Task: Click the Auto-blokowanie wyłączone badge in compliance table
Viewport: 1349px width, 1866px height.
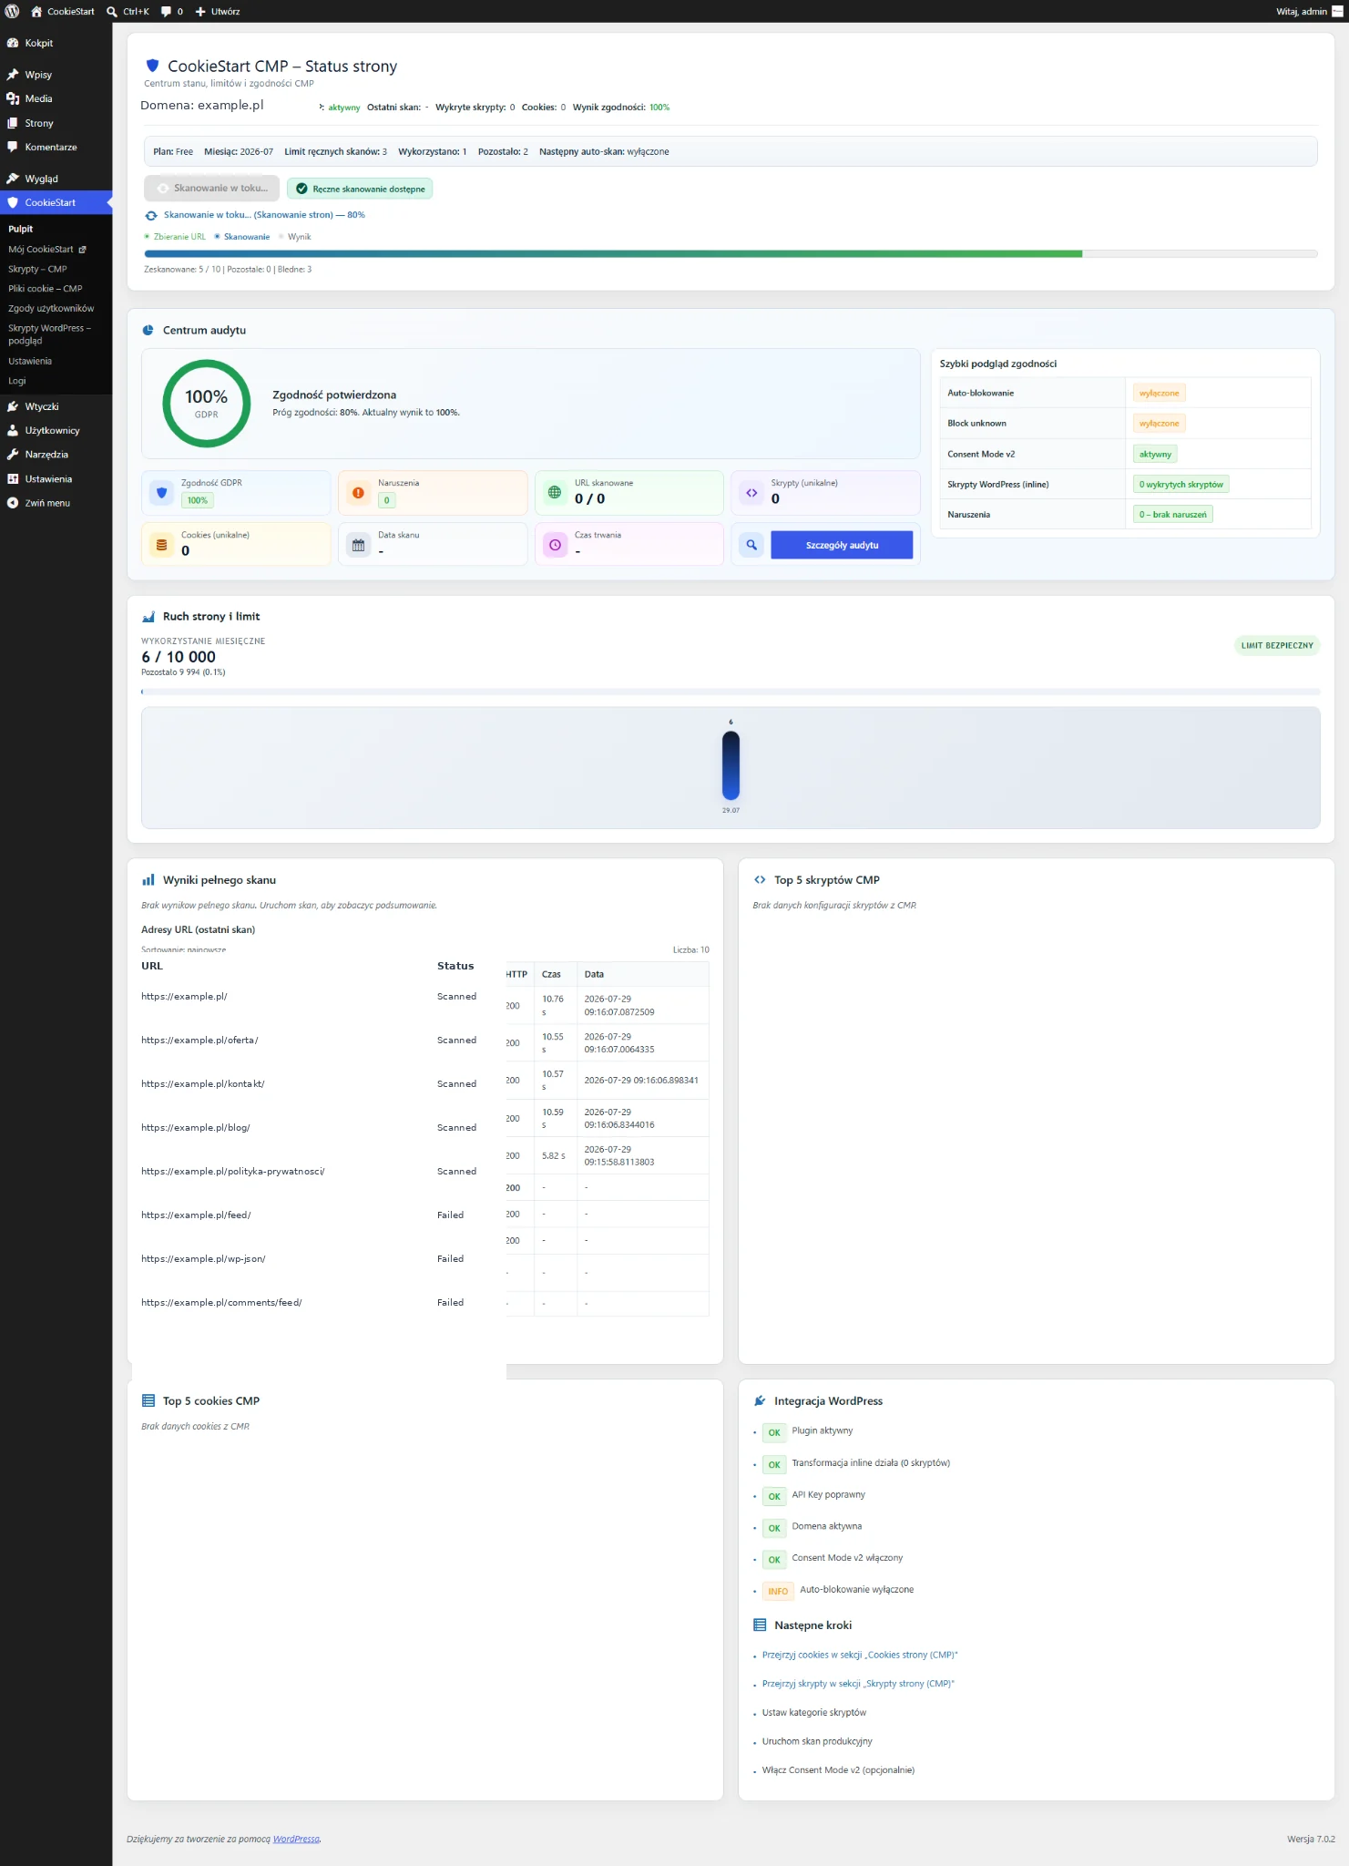Action: tap(1159, 393)
